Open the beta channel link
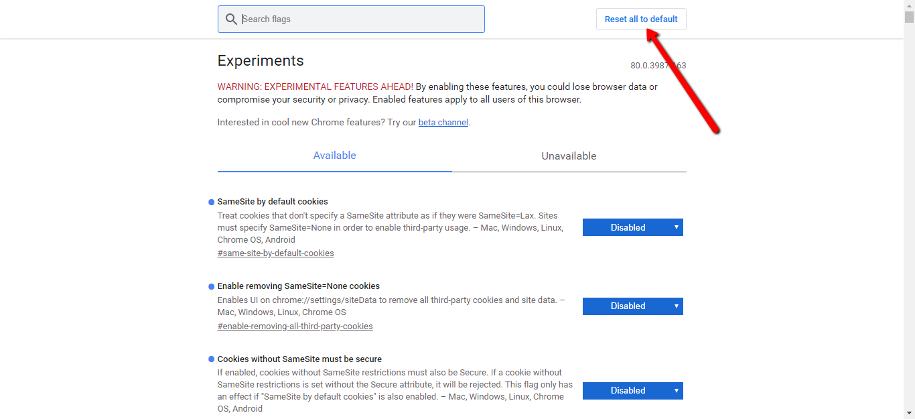Screen dimensions: 915x419 coord(443,123)
